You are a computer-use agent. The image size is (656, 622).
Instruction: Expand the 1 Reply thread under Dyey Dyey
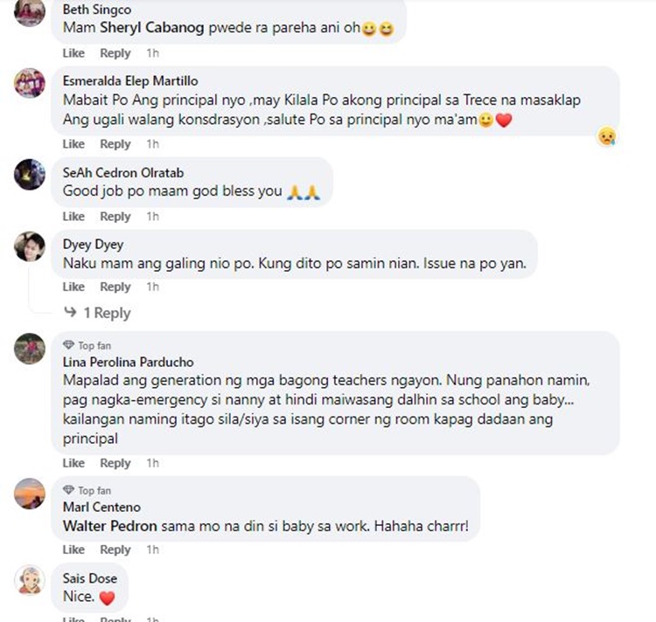coord(107,313)
